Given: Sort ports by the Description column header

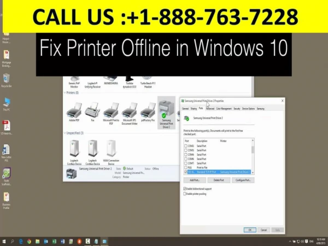Looking at the screenshot, I should [202, 141].
